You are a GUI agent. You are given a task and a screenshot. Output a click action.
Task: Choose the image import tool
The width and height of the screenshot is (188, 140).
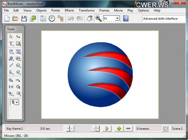(18, 44)
